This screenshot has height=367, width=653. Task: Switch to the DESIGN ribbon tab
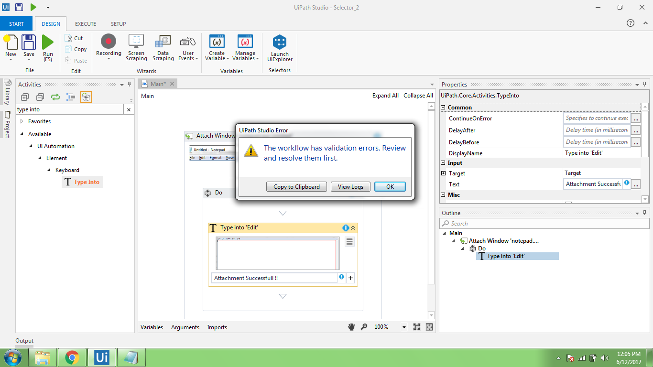click(51, 24)
